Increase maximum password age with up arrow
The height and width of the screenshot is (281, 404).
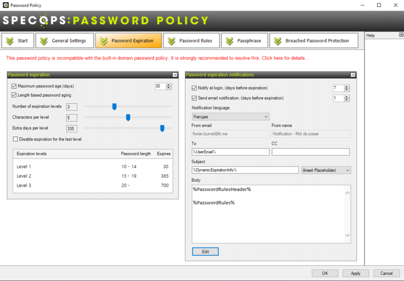point(169,85)
